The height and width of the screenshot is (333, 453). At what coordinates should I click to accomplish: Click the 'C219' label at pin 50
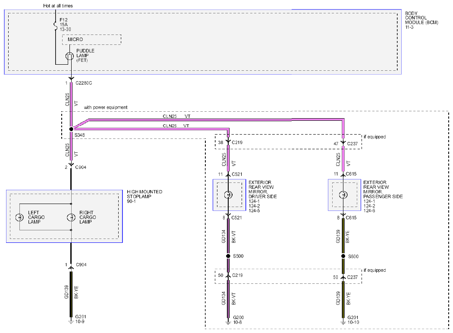pos(237,275)
